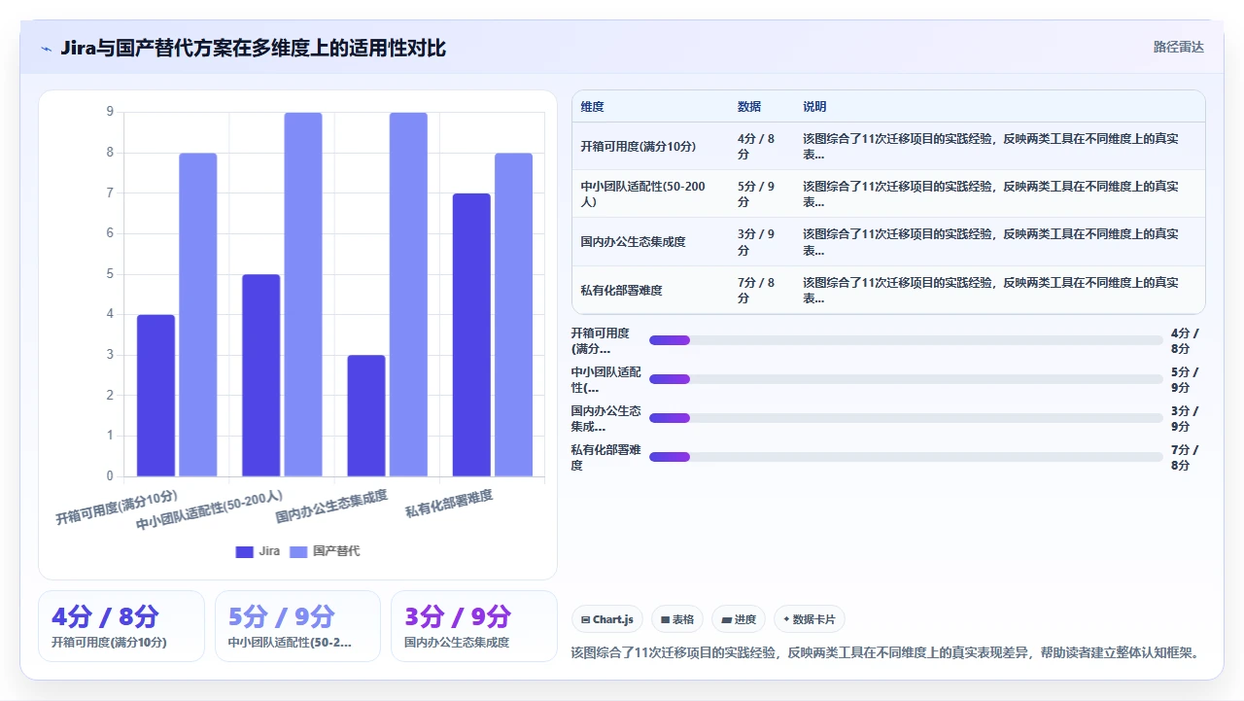Select the 表格 chip
Screen dimensions: 1244x701
tap(677, 619)
